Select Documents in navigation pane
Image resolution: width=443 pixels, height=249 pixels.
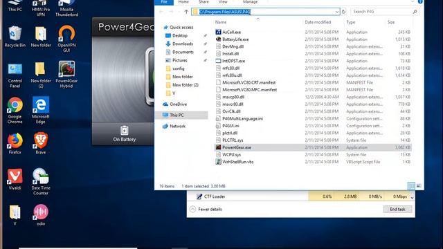click(183, 52)
